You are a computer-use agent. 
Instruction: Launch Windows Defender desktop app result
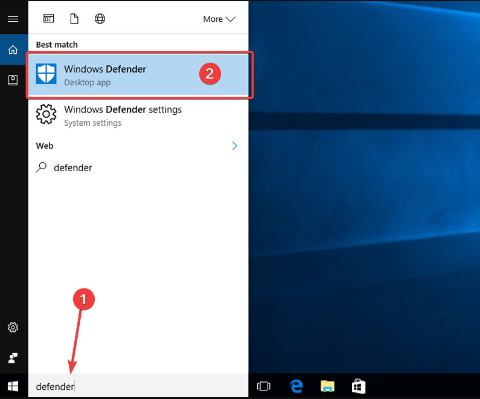[x=138, y=75]
